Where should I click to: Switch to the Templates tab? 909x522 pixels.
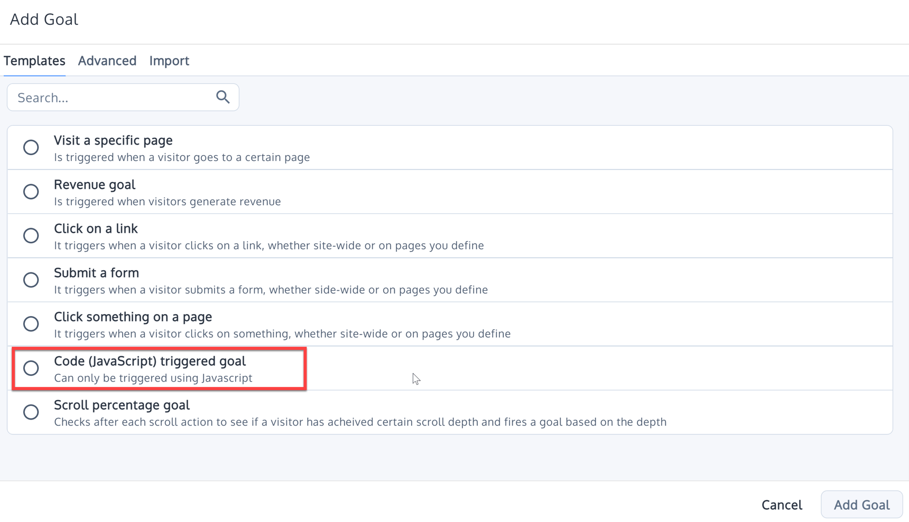[x=34, y=61]
